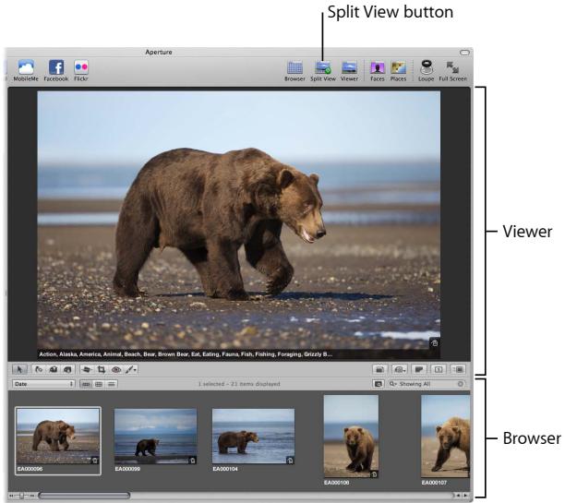Toggle the Primary Only button

tap(419, 369)
